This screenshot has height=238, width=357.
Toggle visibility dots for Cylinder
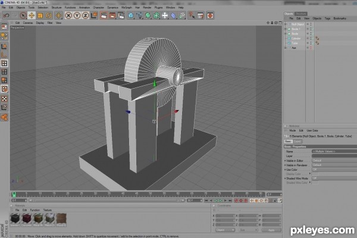311,38
